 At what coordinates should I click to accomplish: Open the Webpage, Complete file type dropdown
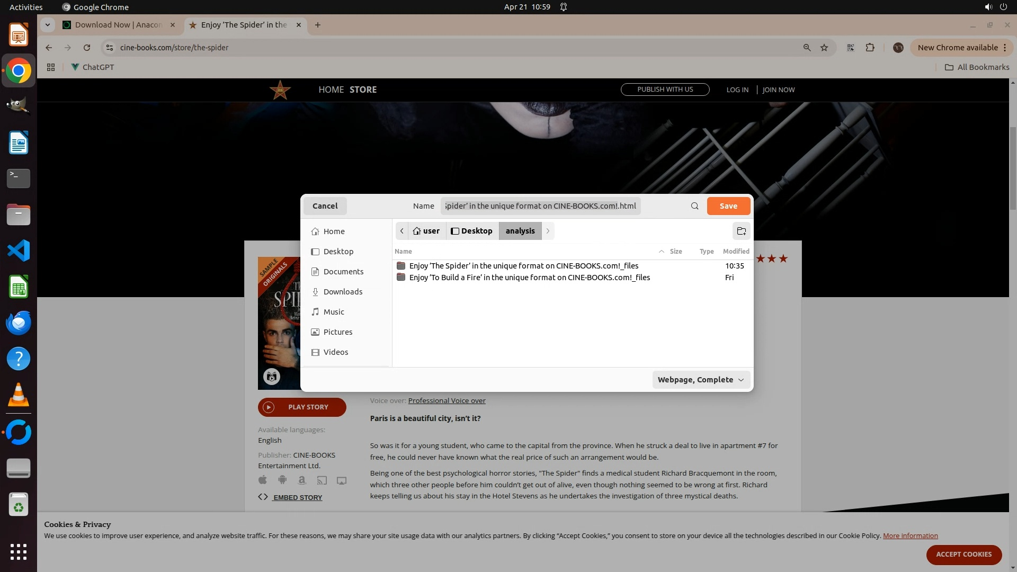pos(700,380)
